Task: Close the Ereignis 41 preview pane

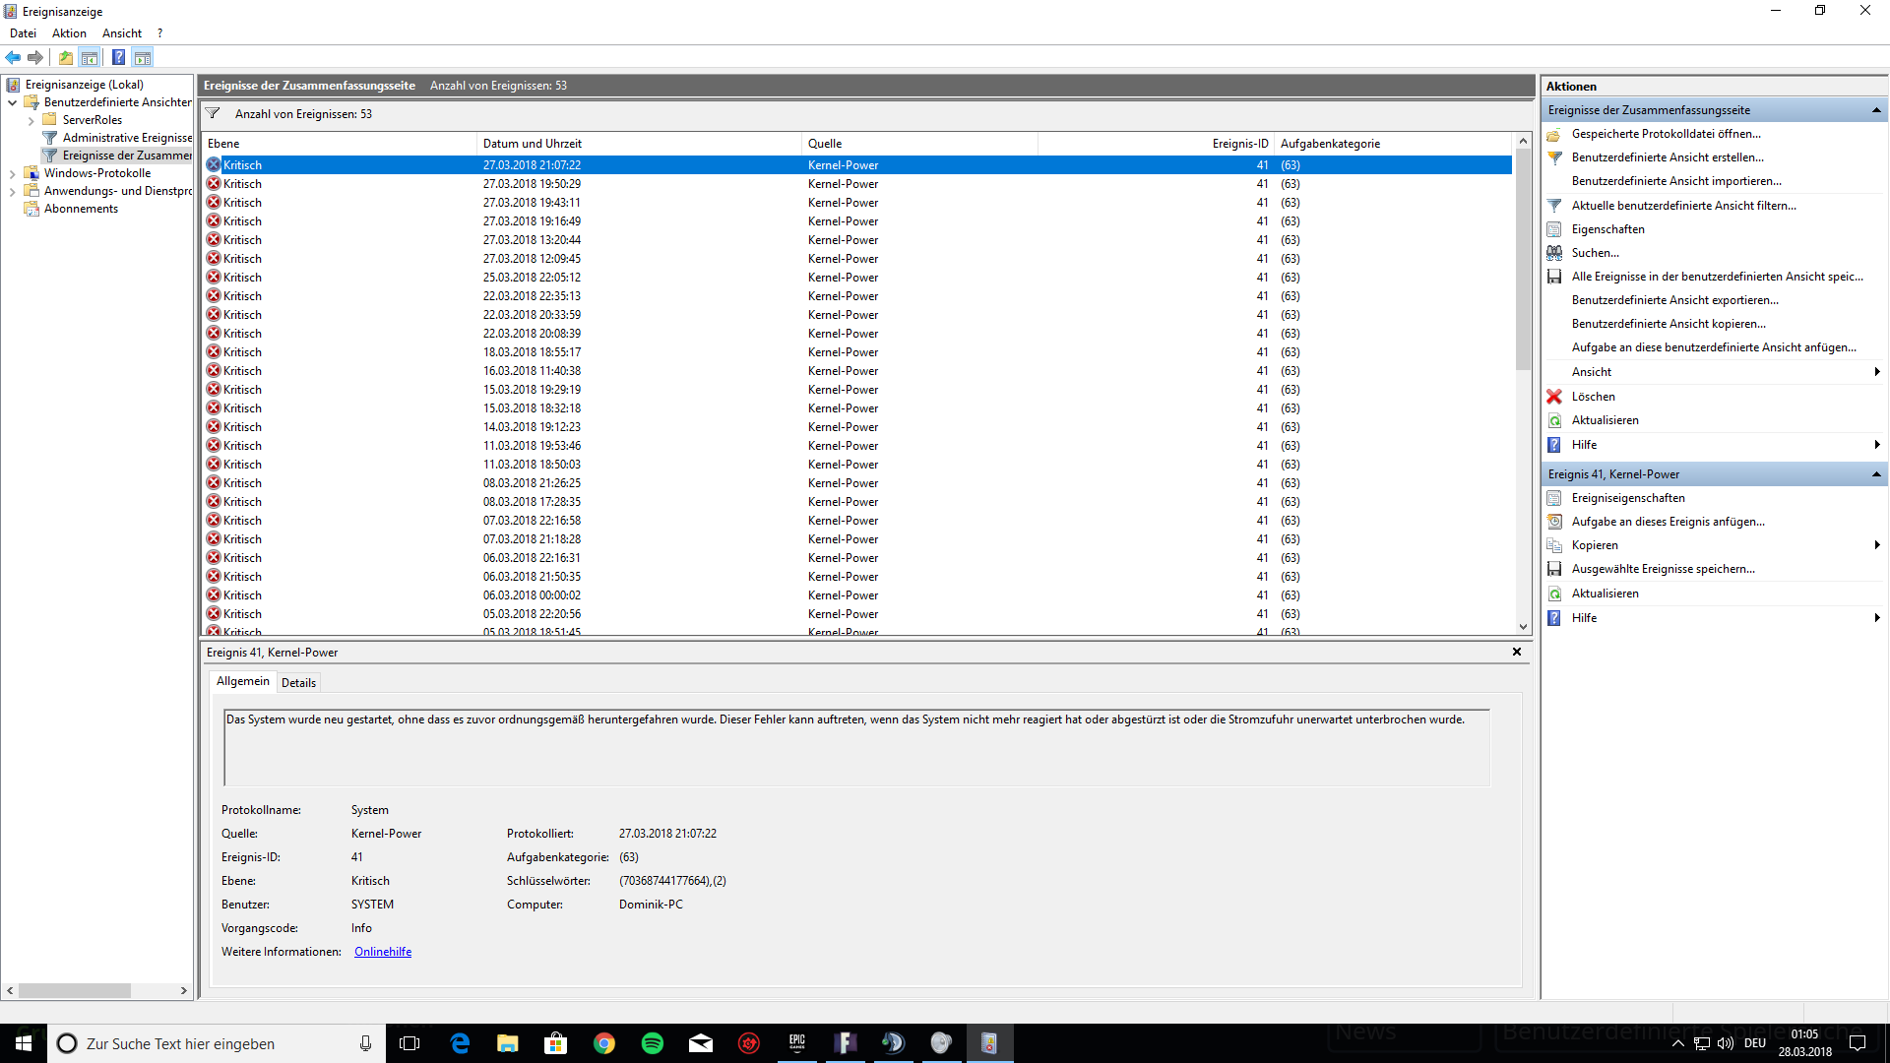Action: pyautogui.click(x=1517, y=652)
